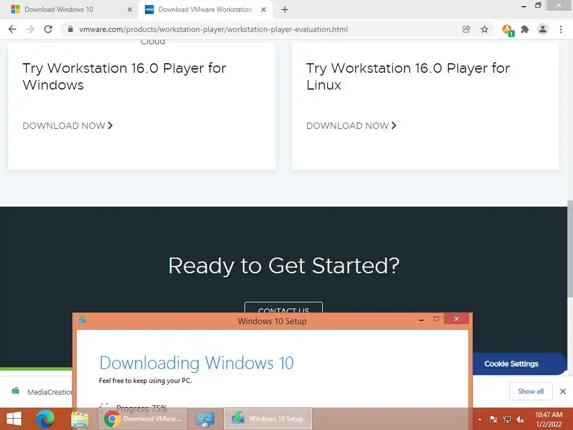Click 'Try Workstation 16.0 Player for Linux' heading
The height and width of the screenshot is (430, 573).
pyautogui.click(x=408, y=76)
